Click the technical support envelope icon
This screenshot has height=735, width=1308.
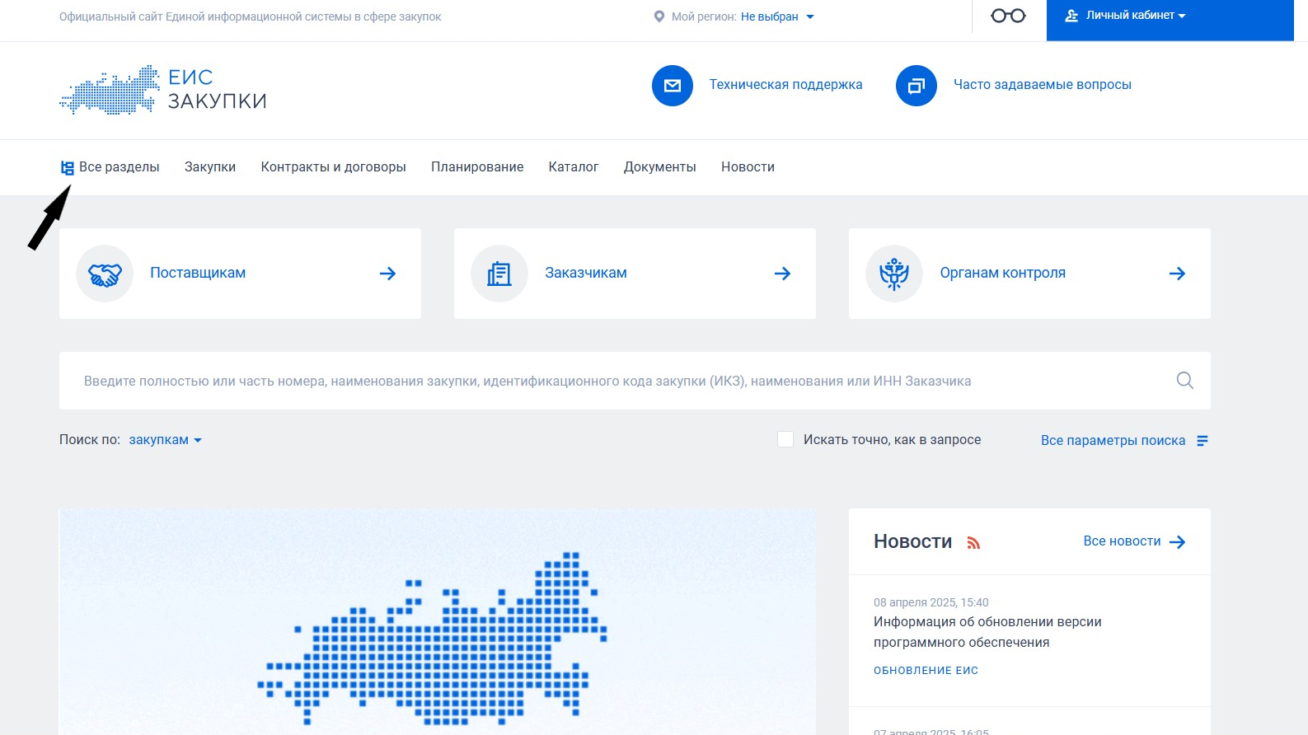[x=673, y=86]
